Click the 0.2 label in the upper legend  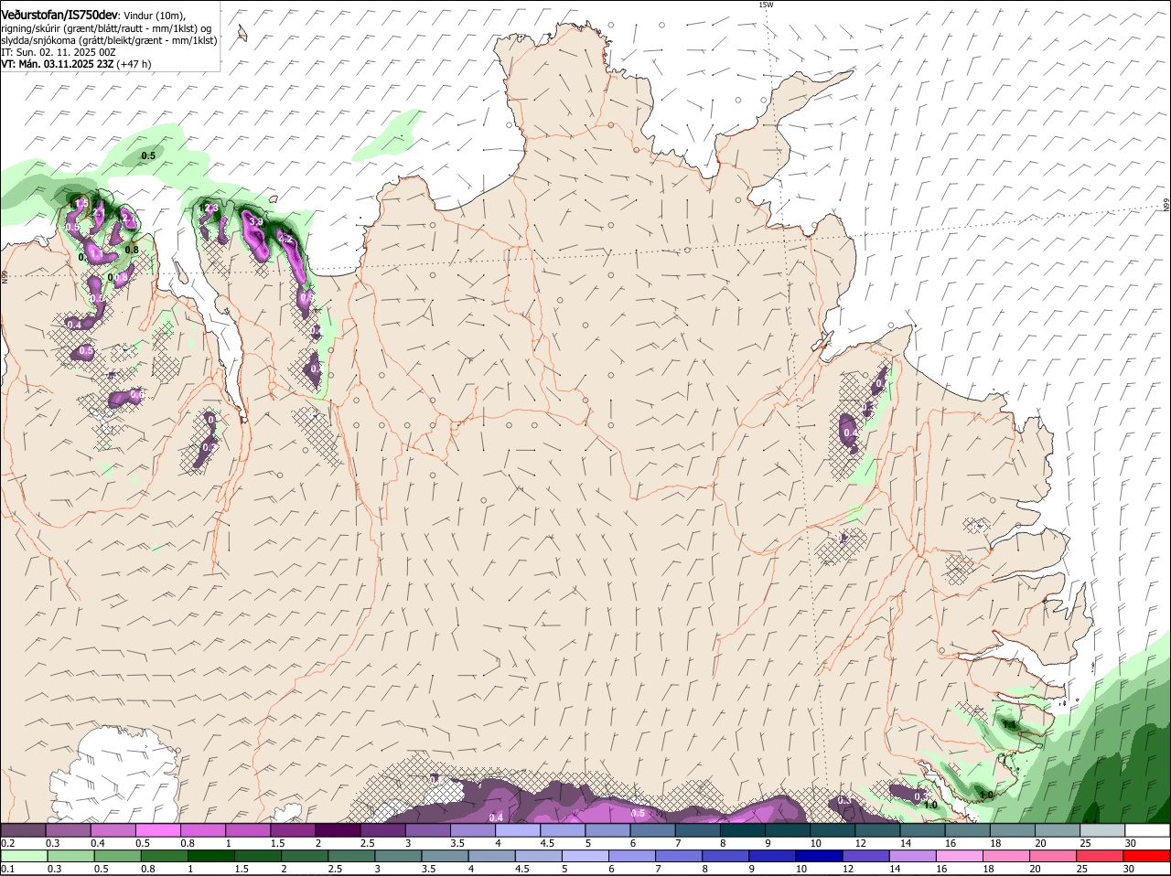click(x=7, y=843)
